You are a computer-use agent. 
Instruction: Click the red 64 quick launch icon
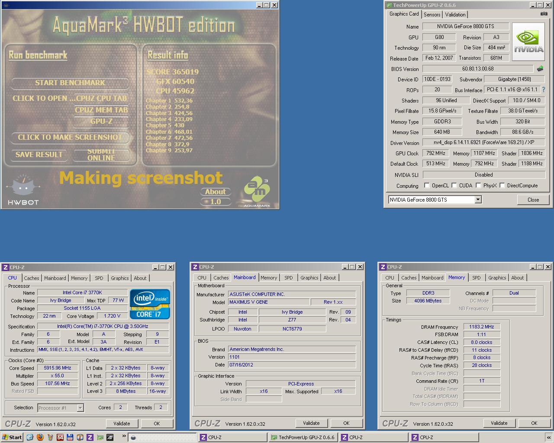60,437
